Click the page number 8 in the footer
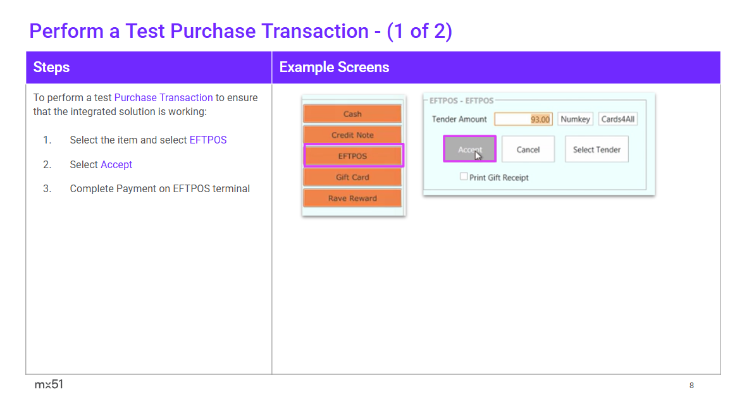The image size is (730, 409). (x=691, y=385)
